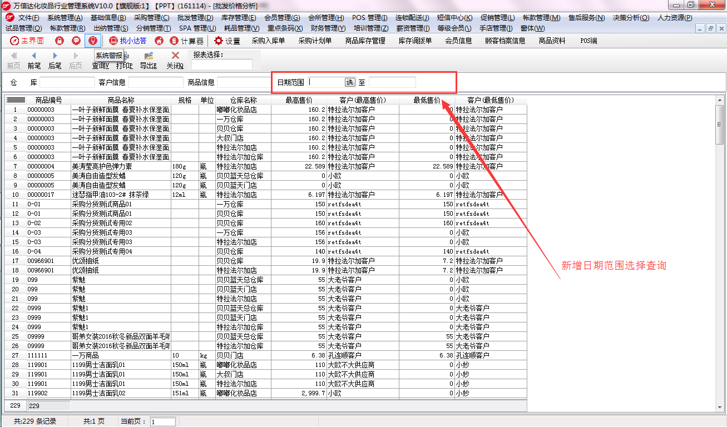Launch the 计算器 calculator

(187, 41)
